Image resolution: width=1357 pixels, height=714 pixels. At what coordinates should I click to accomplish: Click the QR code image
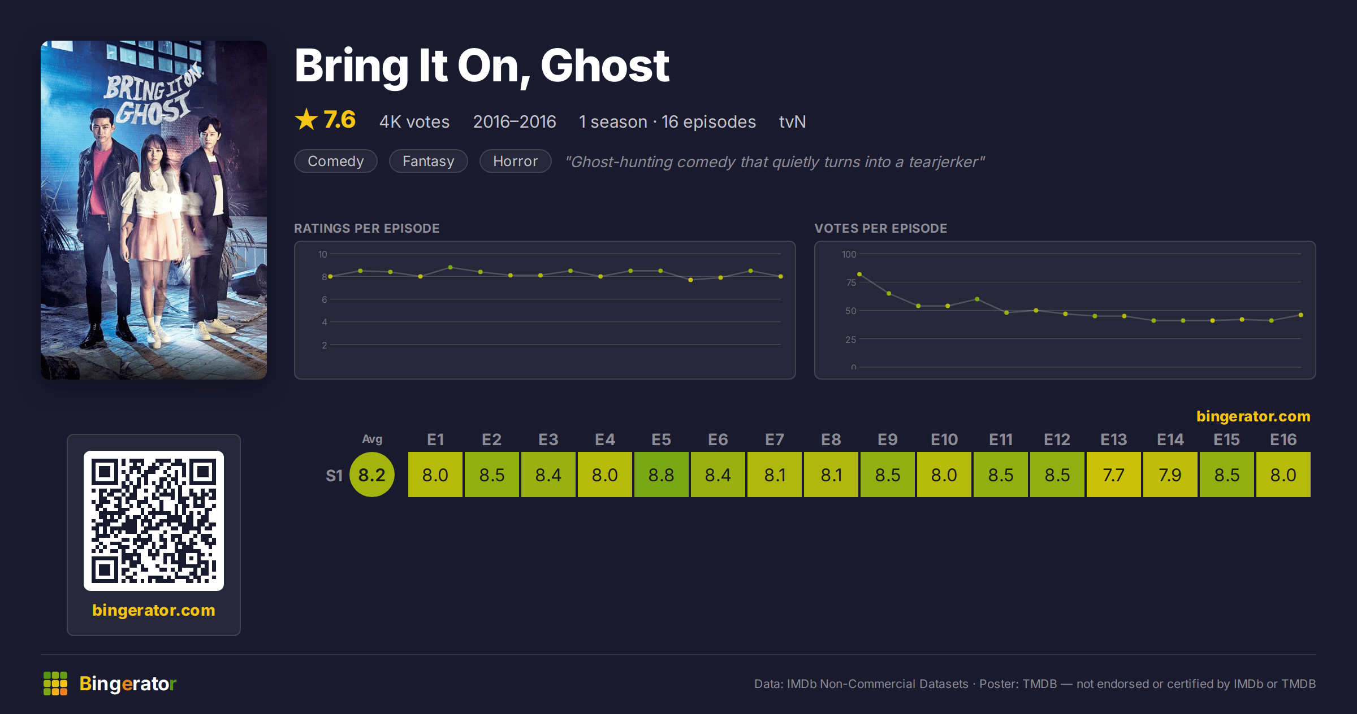[154, 521]
